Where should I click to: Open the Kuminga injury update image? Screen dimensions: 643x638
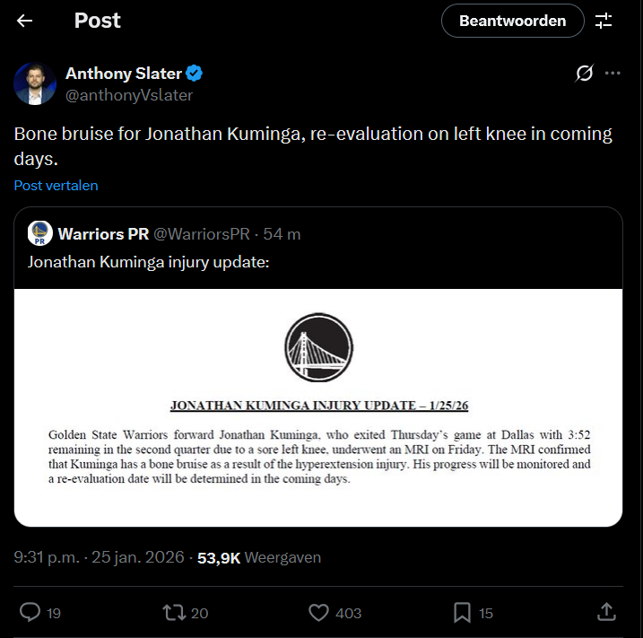(x=318, y=407)
